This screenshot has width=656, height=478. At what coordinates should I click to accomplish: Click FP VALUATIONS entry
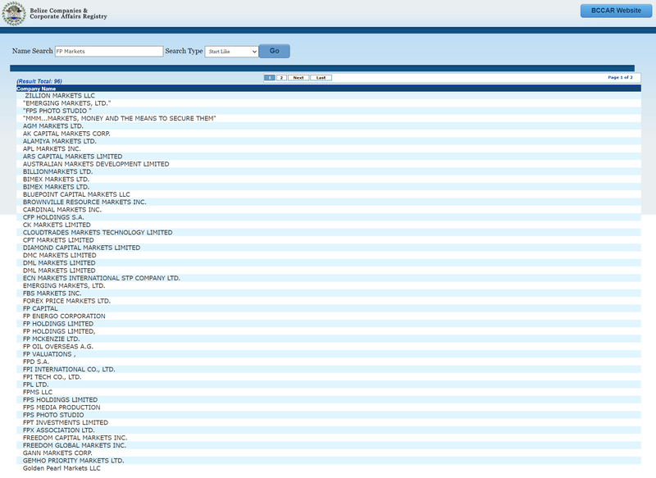point(49,354)
